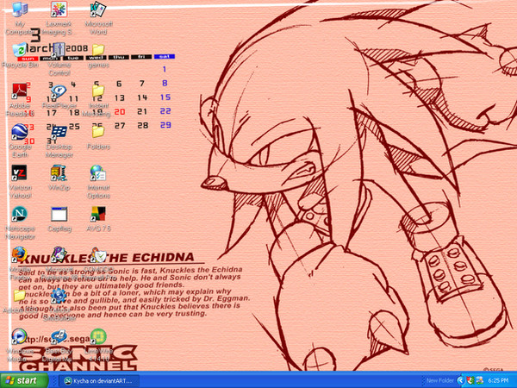Screen dimensions: 517x388
Task: Launch the Best Buy Digital Music shortcut
Action: pos(59,336)
